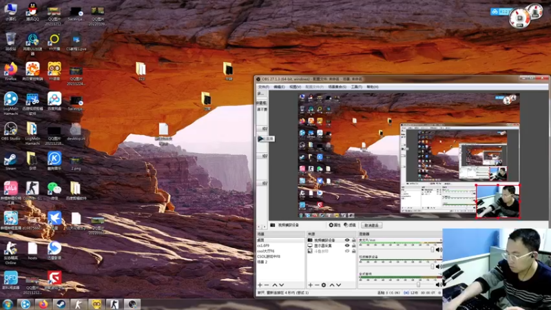Select the cs1.6F9 scene
The width and height of the screenshot is (551, 310).
(x=280, y=246)
